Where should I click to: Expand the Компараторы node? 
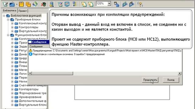12,89
